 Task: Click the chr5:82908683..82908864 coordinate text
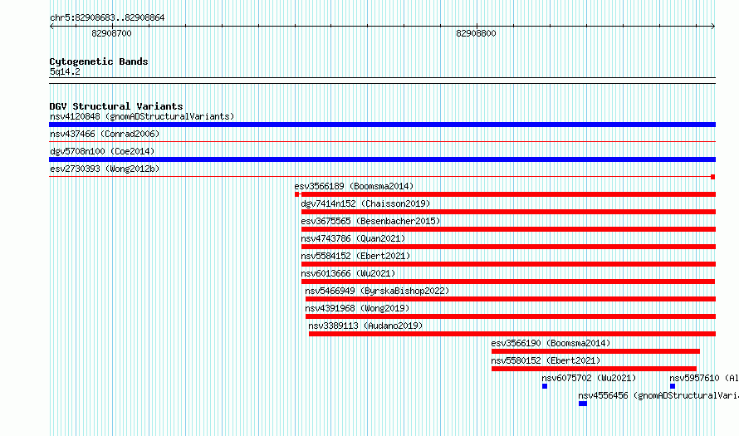point(107,18)
